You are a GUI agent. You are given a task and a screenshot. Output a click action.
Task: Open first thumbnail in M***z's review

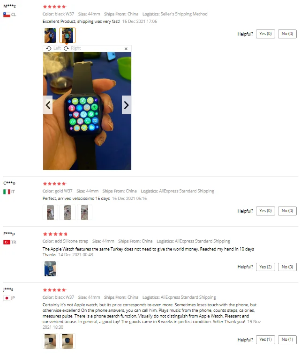[50, 35]
